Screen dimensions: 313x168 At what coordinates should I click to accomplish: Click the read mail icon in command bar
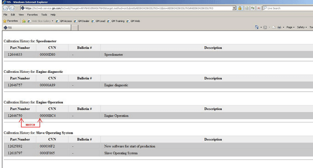point(274,27)
